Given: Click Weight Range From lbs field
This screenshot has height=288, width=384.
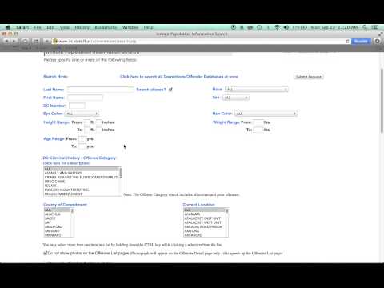Looking at the screenshot, I should click(x=258, y=122).
